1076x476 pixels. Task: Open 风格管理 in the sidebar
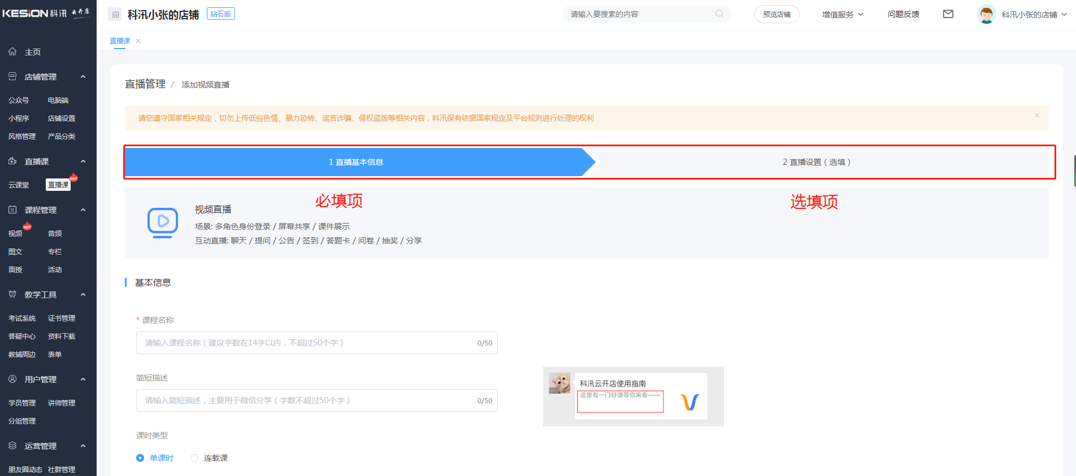pos(22,136)
